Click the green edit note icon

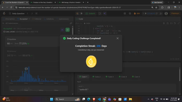[67, 30]
